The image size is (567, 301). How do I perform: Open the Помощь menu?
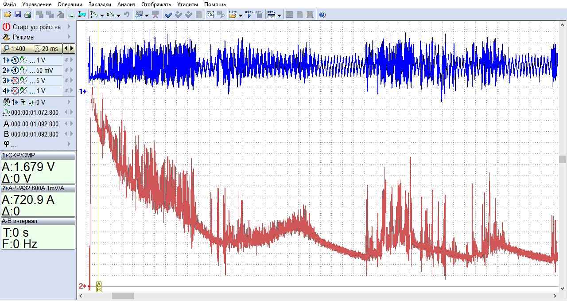[x=215, y=4]
